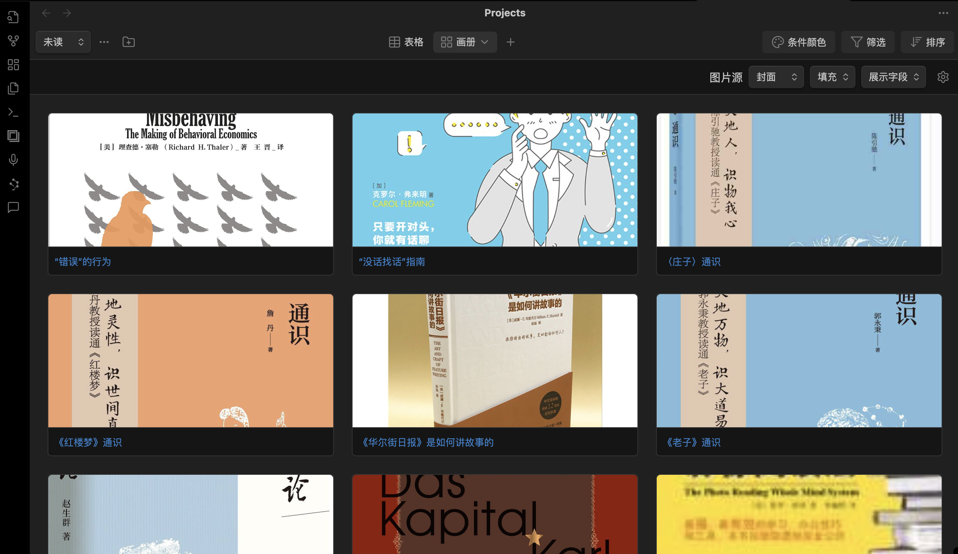Open the “没话找话”指南 link

click(x=392, y=262)
